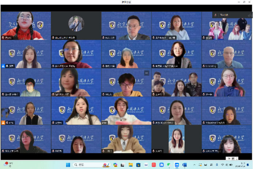Click the mic icon on the camera-off participant's label
253x169 pixels.
(53, 37)
